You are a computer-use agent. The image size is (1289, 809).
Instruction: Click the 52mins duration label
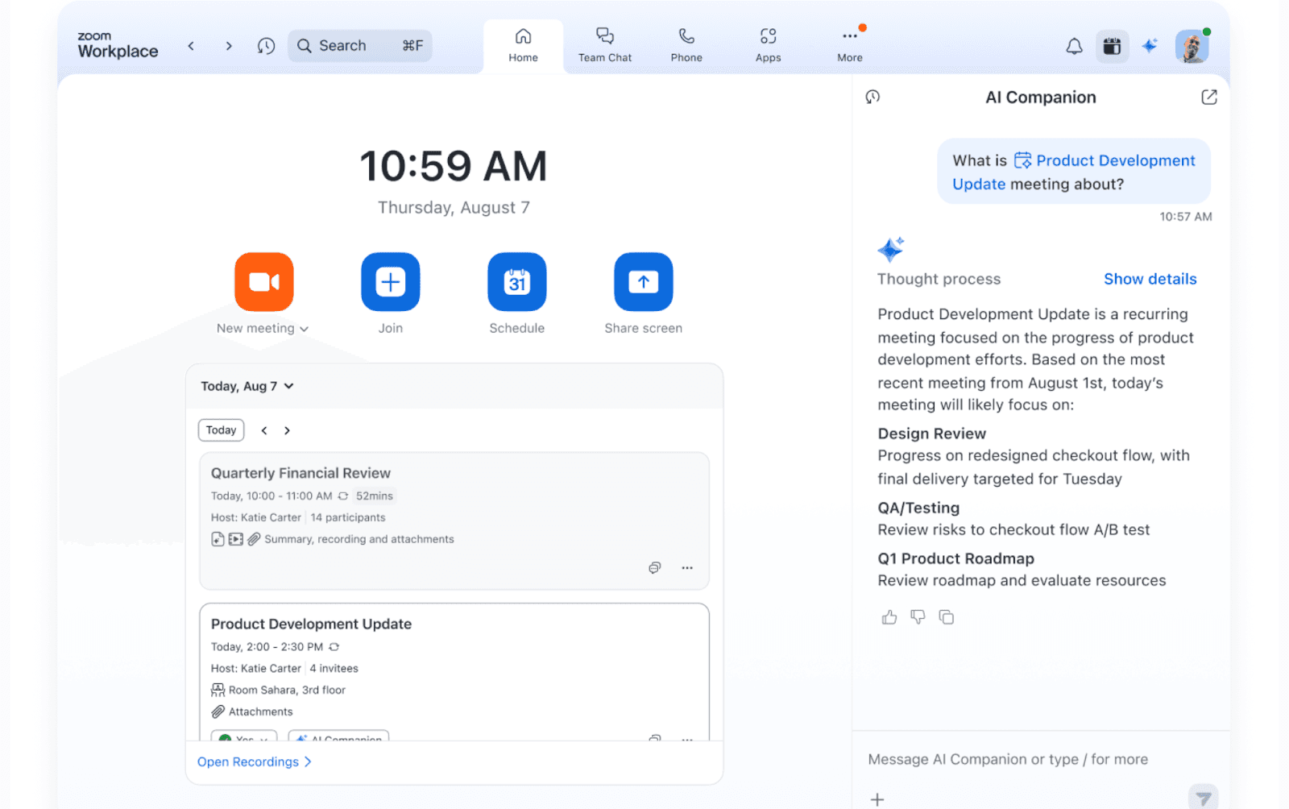coord(375,496)
